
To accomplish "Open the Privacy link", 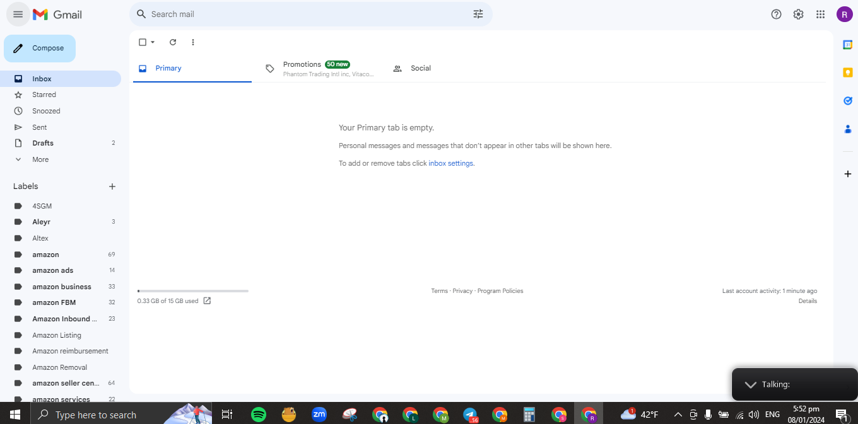I will [x=462, y=291].
